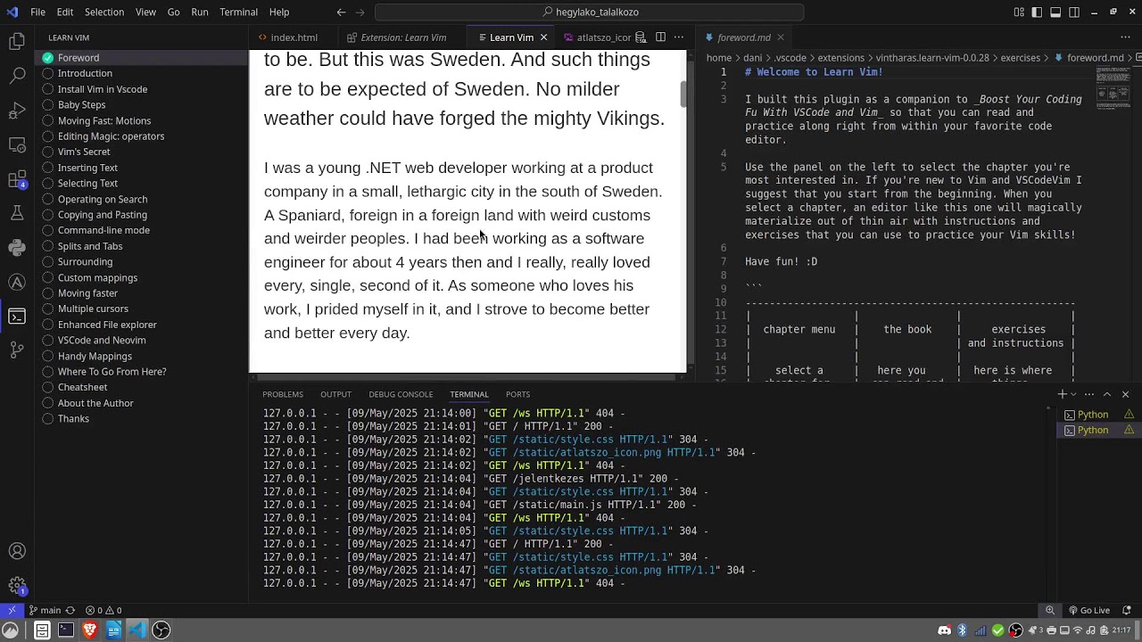Click the status circle beside Baby Steps
Screen dimensions: 1142x642
48,105
